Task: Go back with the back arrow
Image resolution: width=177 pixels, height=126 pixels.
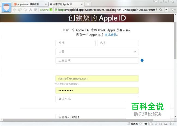Action: click(x=15, y=10)
